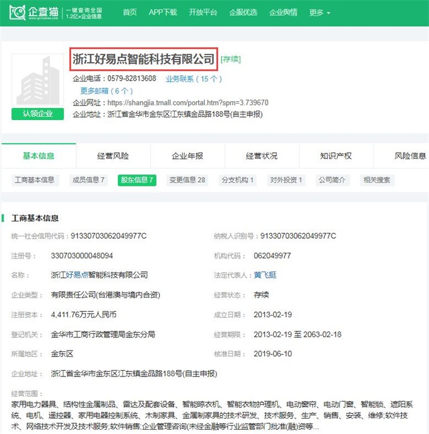429x434 pixels.
Task: Click the 经营范围 description paragraph
Action: tap(212, 415)
